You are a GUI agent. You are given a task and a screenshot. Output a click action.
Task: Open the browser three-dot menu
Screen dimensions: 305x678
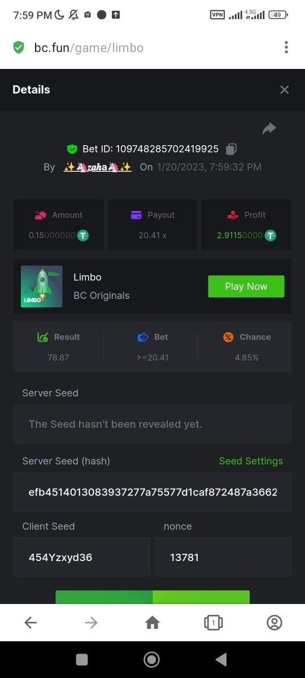286,47
